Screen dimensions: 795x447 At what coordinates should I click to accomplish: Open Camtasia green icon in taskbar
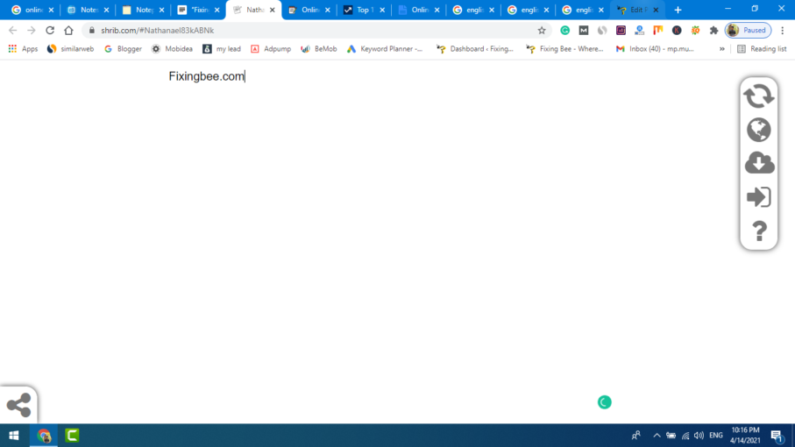click(72, 436)
